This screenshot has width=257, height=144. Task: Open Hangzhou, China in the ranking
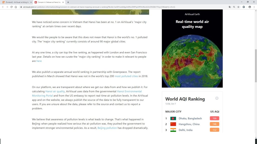tap(189, 124)
